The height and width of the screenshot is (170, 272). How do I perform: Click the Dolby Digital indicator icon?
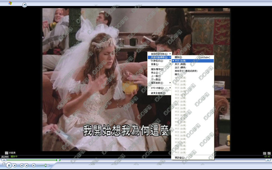coord(5,157)
